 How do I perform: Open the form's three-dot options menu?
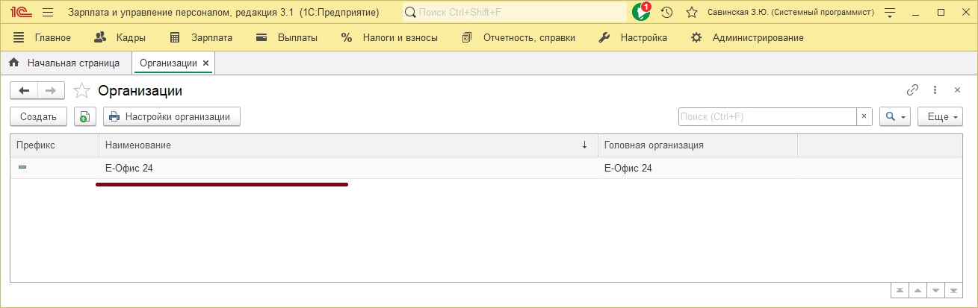click(x=935, y=89)
